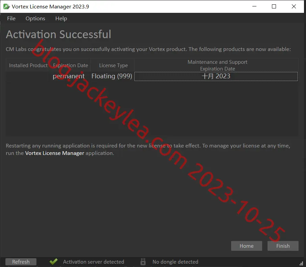Select the 十月 2023 maintenance date cell

pyautogui.click(x=216, y=76)
